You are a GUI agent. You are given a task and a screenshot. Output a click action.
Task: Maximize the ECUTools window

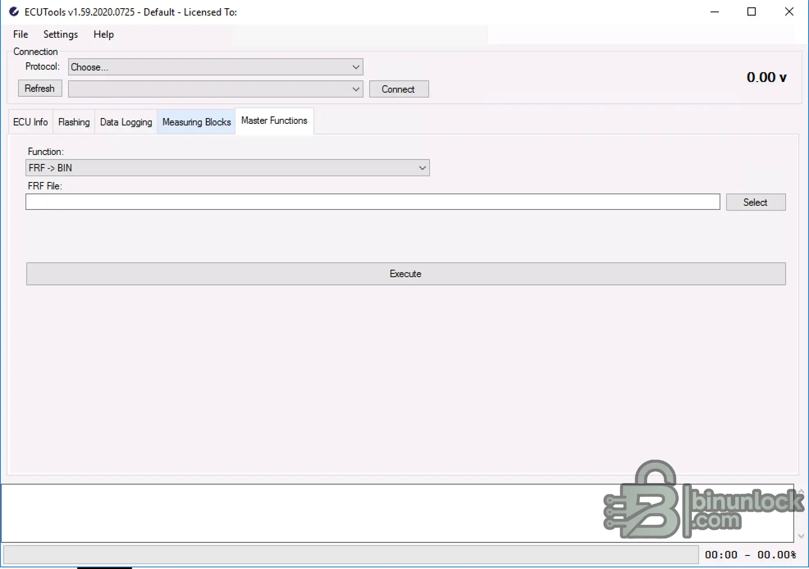click(x=752, y=12)
